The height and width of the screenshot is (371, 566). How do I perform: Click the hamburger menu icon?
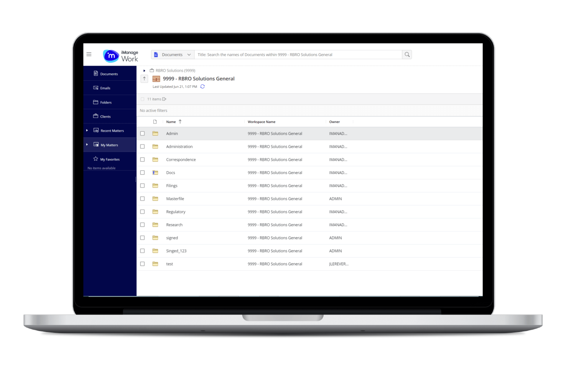click(89, 54)
